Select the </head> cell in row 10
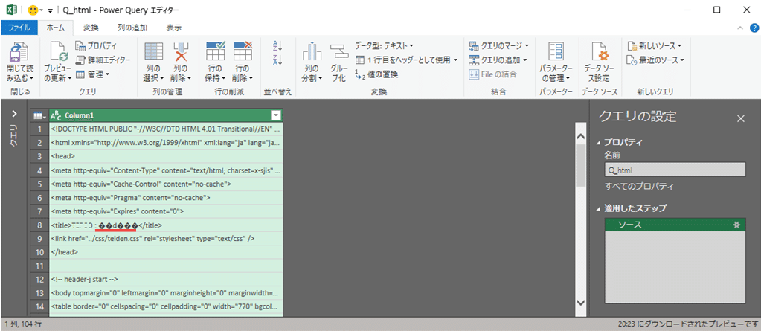This screenshot has width=761, height=331. tap(166, 252)
